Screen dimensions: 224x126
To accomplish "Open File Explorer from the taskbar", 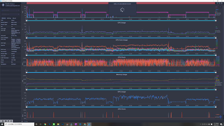I will [x=58, y=124].
